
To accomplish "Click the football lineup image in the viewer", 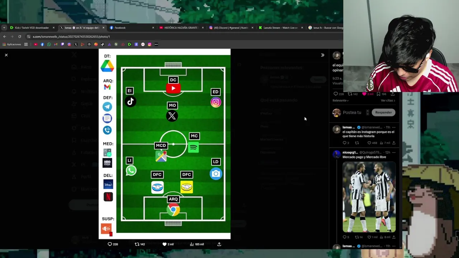I will coord(165,144).
